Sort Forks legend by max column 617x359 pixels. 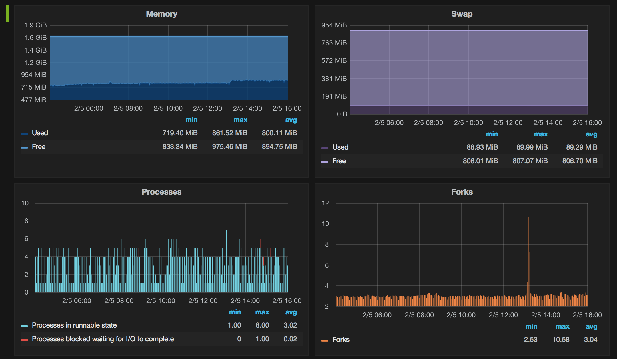point(562,326)
